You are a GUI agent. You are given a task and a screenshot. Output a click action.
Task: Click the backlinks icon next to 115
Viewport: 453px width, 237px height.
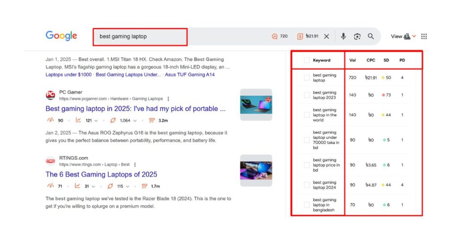pos(110,186)
